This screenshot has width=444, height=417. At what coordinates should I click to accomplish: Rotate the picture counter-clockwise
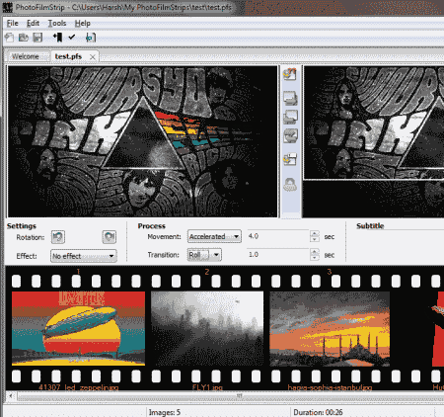coord(58,237)
